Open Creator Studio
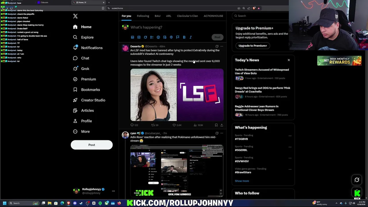 89,100
